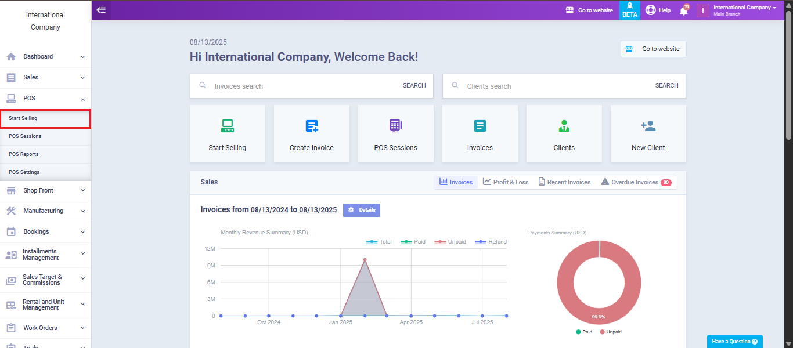This screenshot has height=348, width=793.
Task: Click the POS Sessions tile icon
Action: coord(395,126)
